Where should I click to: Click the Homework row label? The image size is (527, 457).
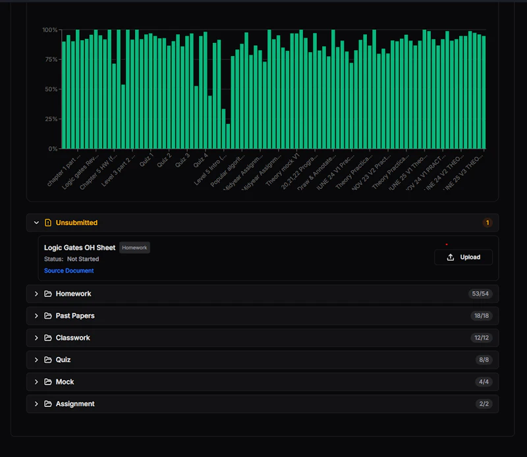tap(73, 294)
